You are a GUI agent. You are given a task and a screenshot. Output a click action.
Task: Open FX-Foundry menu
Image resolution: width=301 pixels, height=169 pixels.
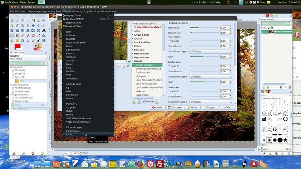pyautogui.click(x=76, y=11)
